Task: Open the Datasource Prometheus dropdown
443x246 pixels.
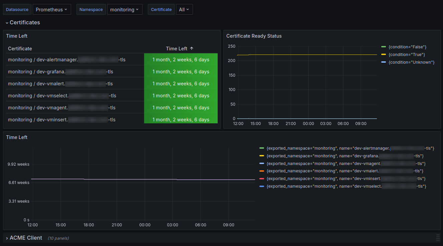Action: pyautogui.click(x=52, y=10)
